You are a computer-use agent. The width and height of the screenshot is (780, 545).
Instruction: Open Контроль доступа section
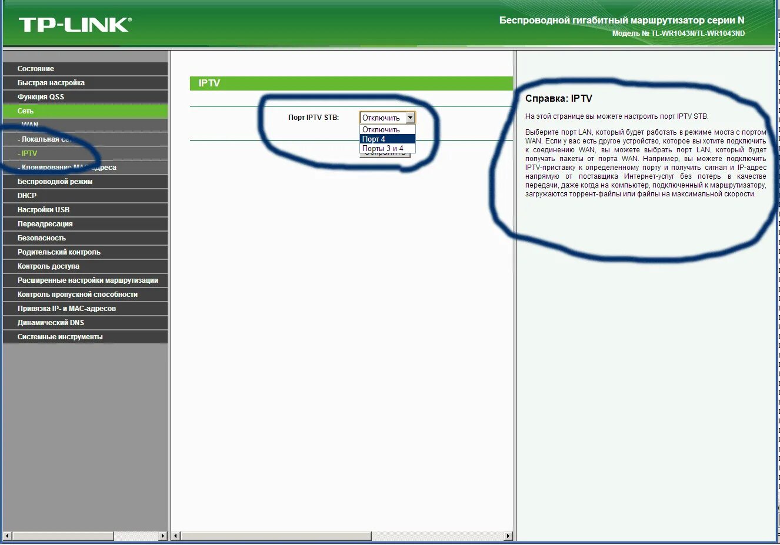click(x=85, y=266)
